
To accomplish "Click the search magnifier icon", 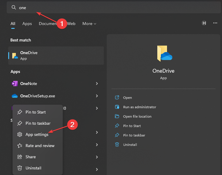I will (14, 7).
